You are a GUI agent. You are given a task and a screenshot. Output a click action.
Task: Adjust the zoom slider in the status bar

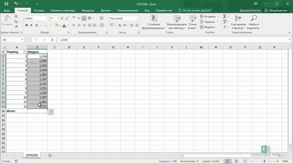pyautogui.click(x=264, y=161)
